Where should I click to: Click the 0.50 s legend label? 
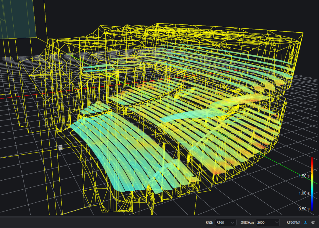(x=304, y=209)
